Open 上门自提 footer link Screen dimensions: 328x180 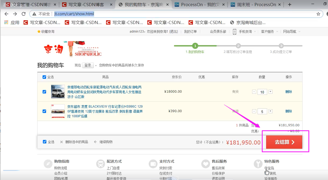(x=113, y=168)
